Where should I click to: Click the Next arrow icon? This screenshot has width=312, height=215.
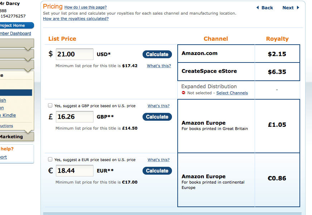[x=298, y=7]
